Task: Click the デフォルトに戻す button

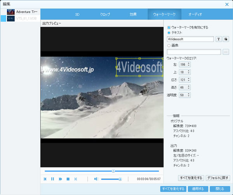Action: pos(218,178)
